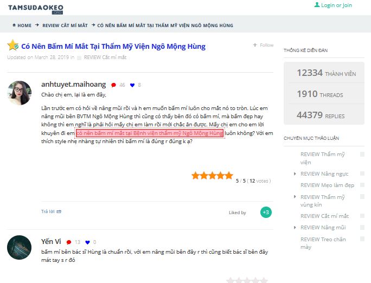Rate the post with the fifth orange star

pos(229,176)
